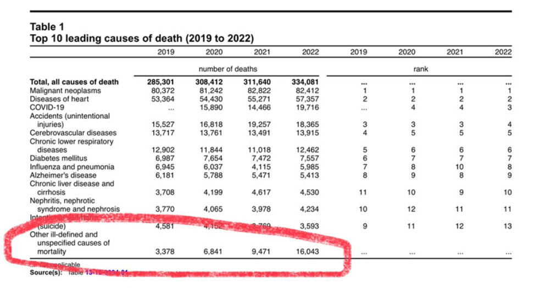Viewport: 540px width, 288px height.
Task: Click the 334,081 total deaths value
Action: pos(304,82)
